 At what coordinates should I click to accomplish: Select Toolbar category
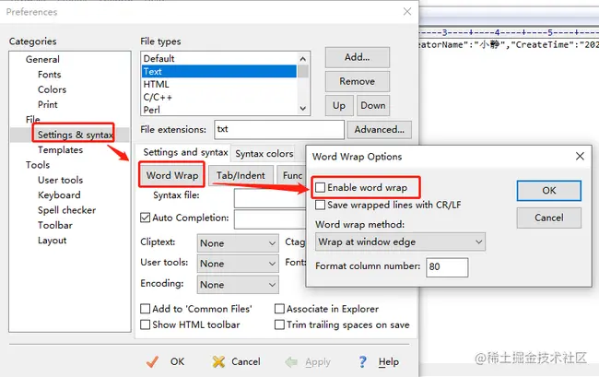click(54, 225)
